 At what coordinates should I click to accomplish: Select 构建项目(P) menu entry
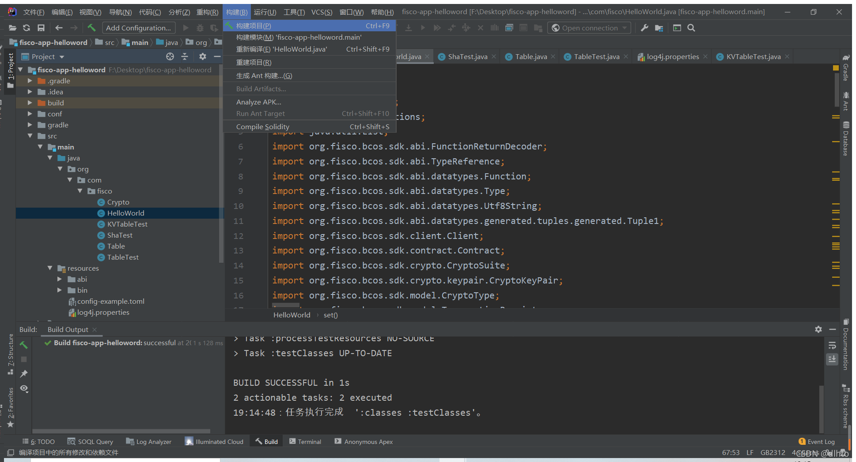coord(309,26)
